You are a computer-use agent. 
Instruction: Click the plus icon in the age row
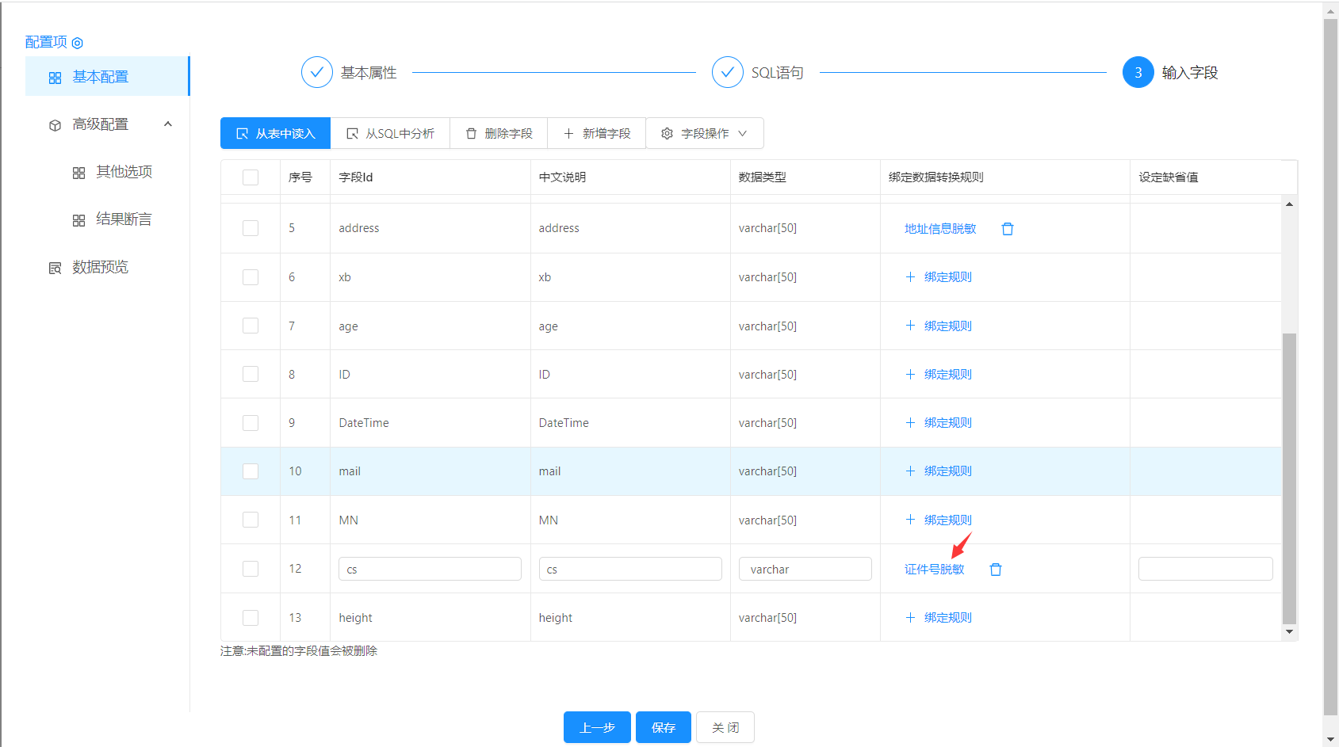pos(910,326)
